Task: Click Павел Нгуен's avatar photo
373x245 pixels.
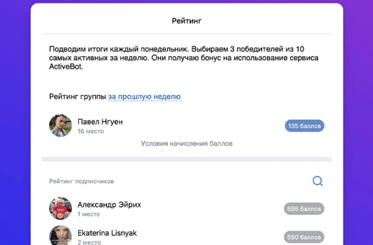Action: point(61,126)
